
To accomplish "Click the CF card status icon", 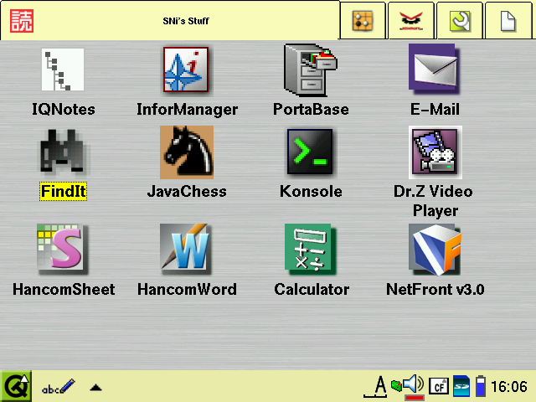I will (439, 387).
